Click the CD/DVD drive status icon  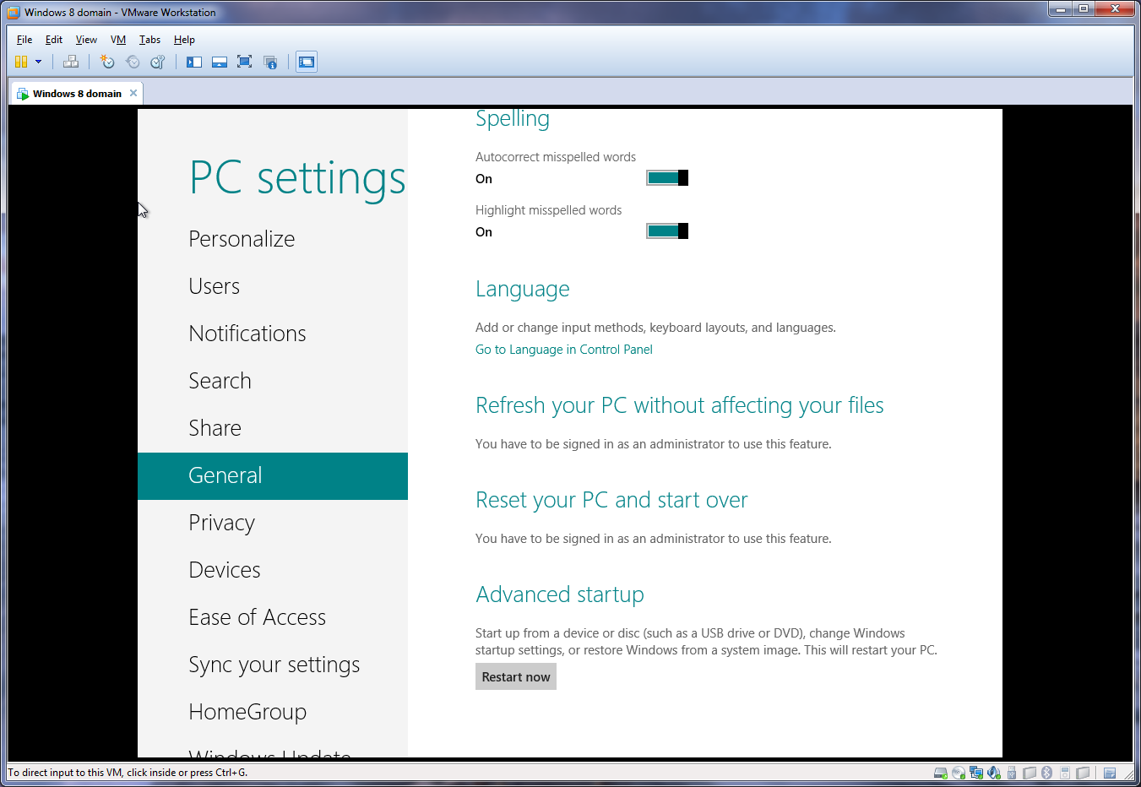tap(959, 773)
